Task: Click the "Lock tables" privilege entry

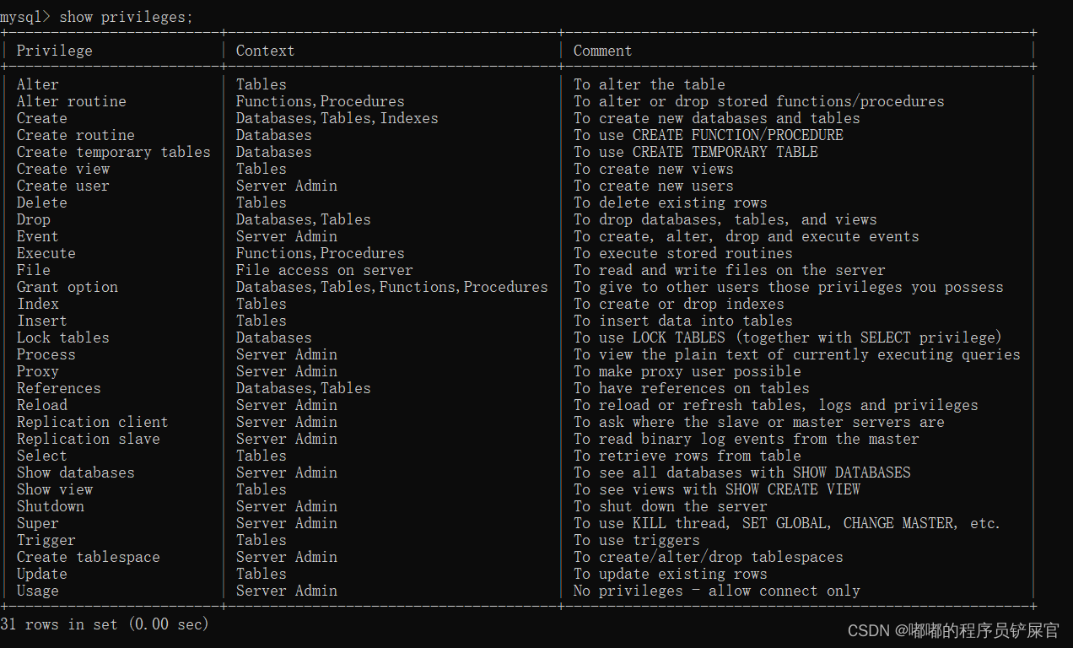Action: pos(62,337)
